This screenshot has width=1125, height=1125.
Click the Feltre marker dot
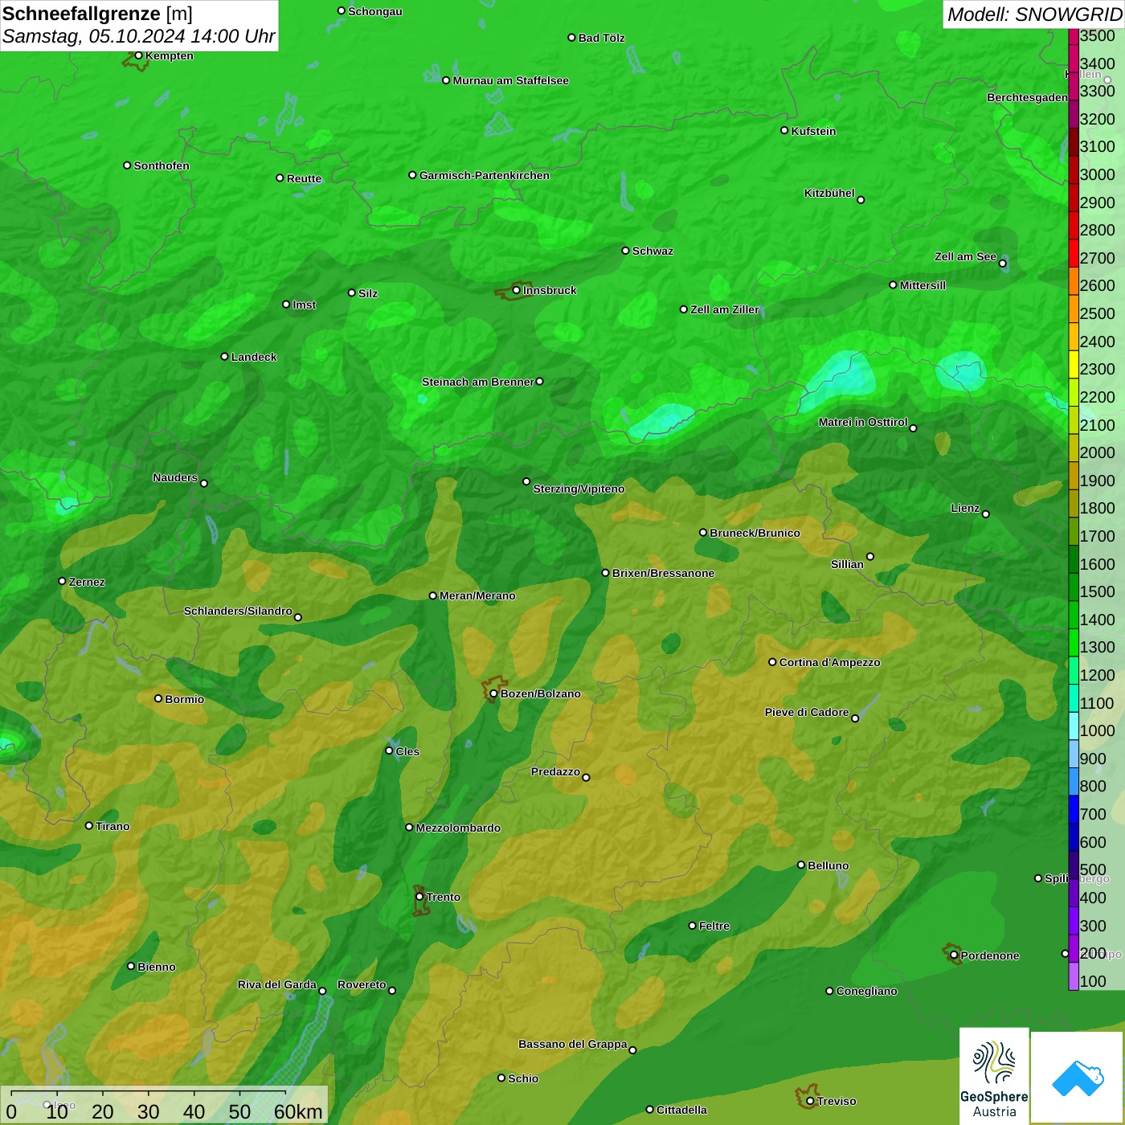[692, 926]
